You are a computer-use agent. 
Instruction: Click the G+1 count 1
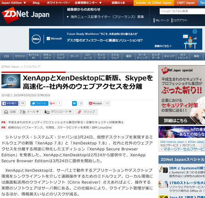(x=59, y=104)
